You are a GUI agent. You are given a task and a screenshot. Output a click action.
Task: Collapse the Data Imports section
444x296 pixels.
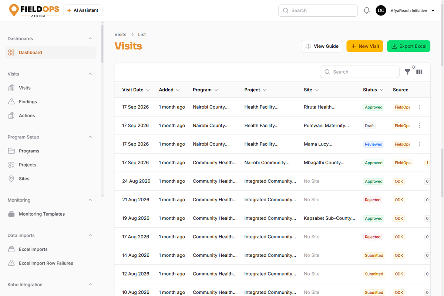pos(90,236)
